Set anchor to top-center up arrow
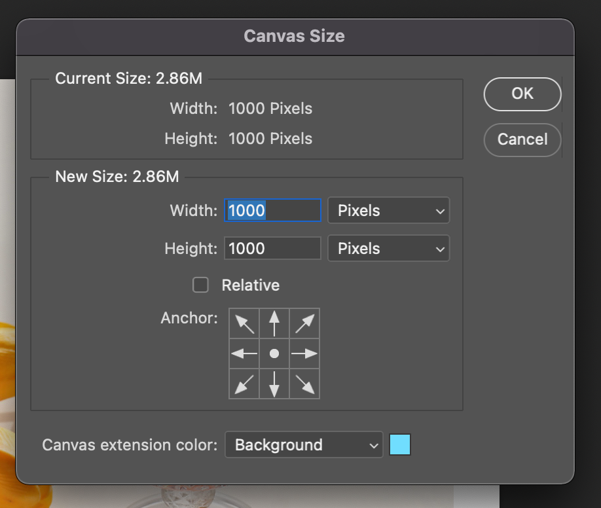The image size is (601, 508). point(274,323)
